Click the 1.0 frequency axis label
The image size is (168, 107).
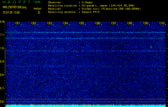pyautogui.click(x=2, y=48)
